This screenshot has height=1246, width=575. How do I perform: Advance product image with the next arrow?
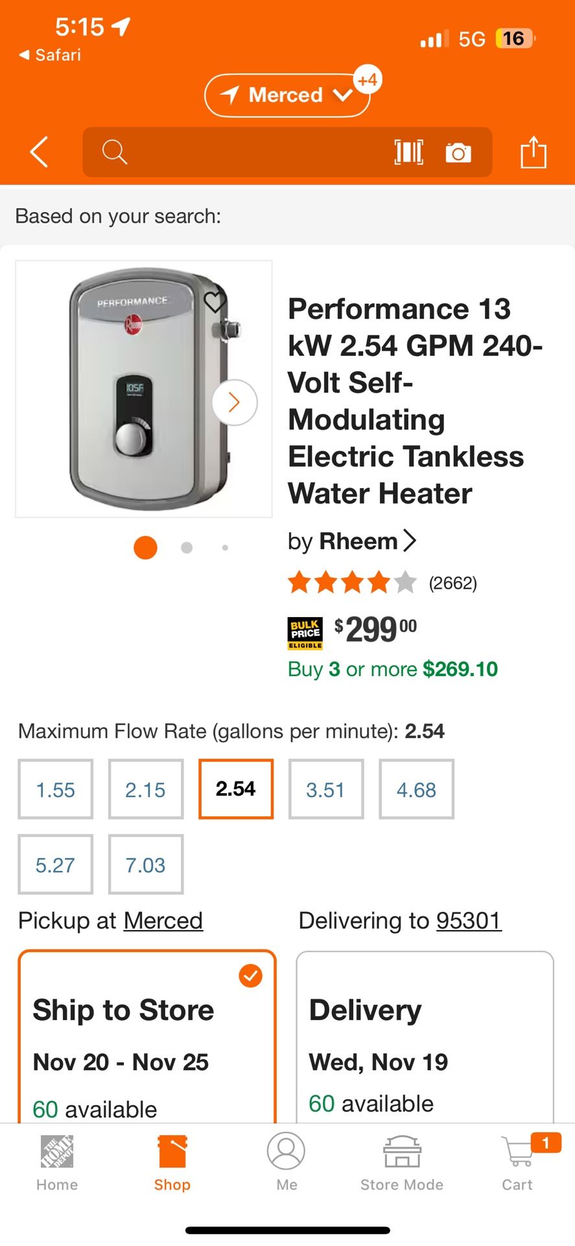(233, 402)
